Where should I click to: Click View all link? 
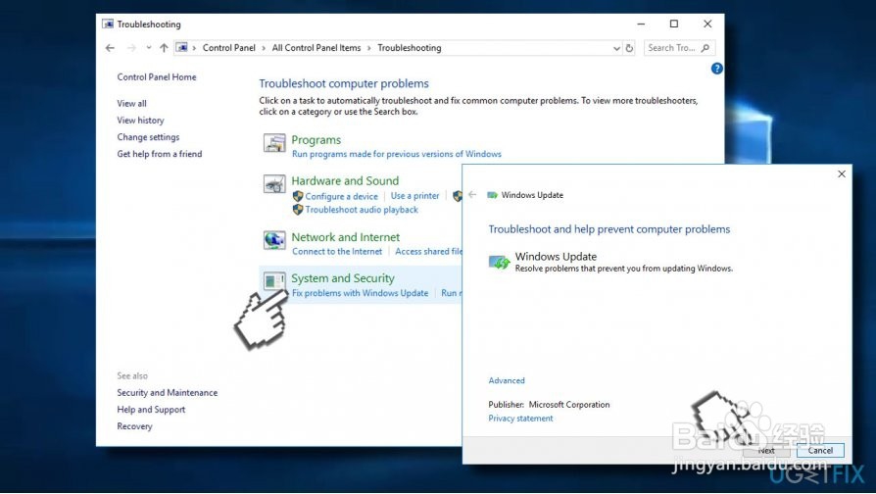[132, 103]
